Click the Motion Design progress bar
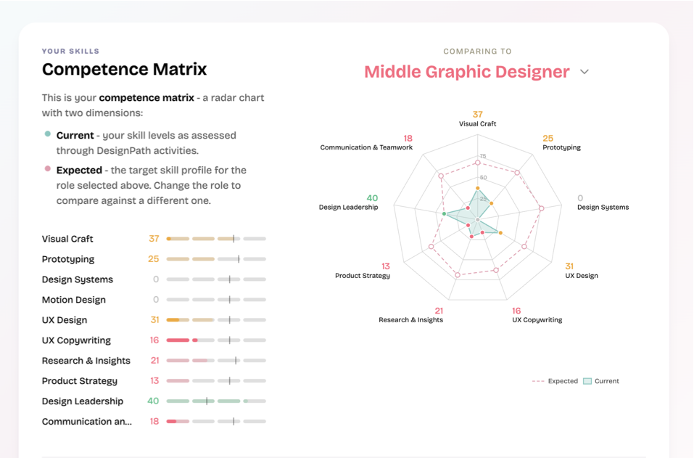Image resolution: width=694 pixels, height=458 pixels. point(216,300)
